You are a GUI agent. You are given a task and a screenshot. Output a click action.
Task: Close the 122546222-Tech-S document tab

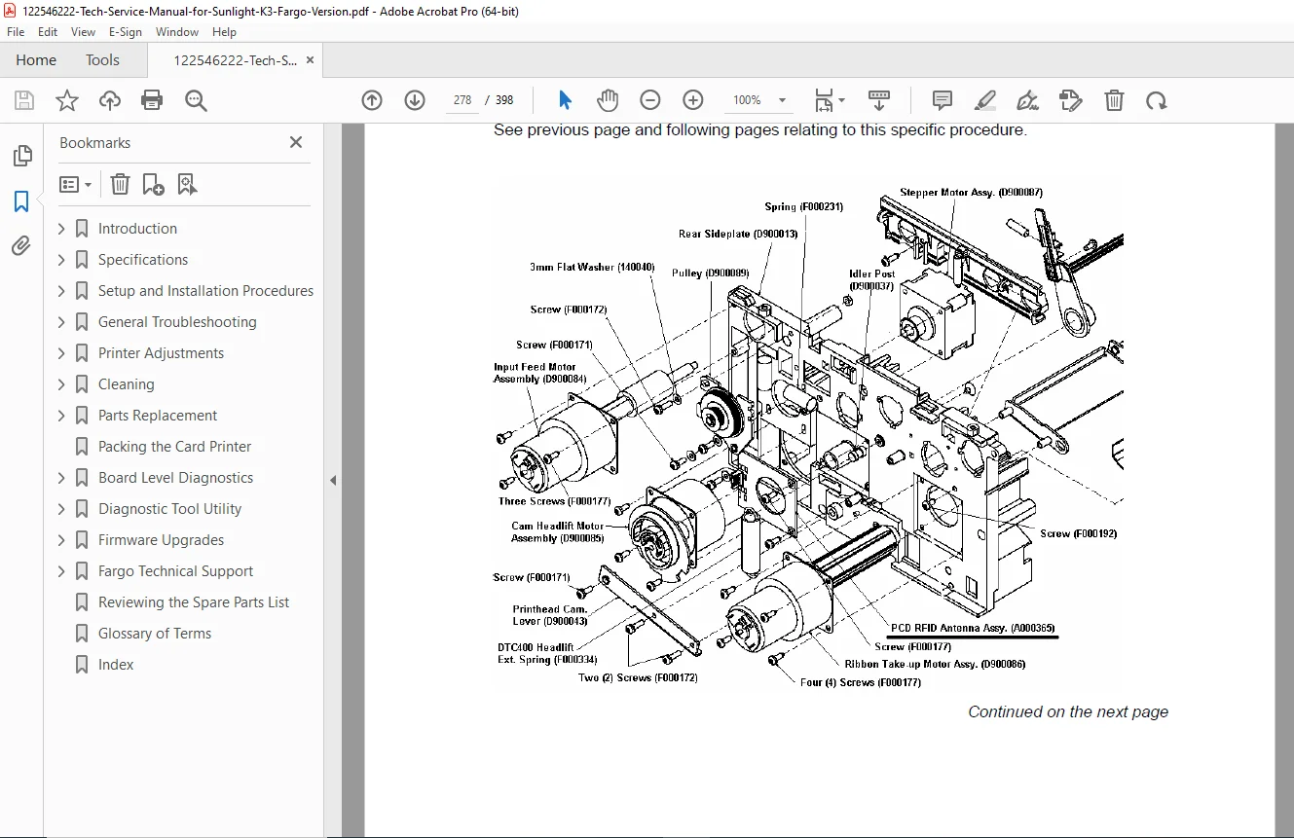pyautogui.click(x=310, y=60)
